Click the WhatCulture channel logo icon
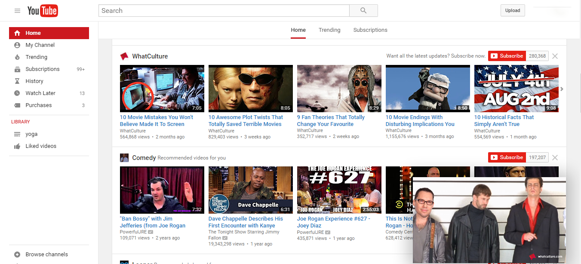Viewport: 581px width, 264px height. coord(124,56)
